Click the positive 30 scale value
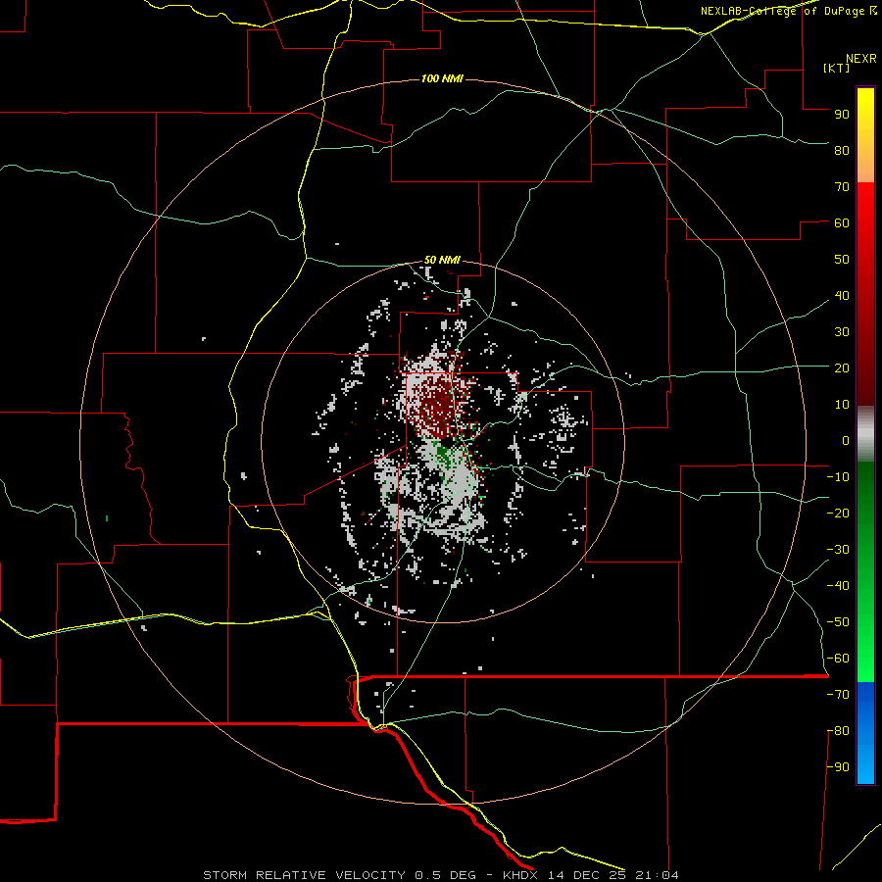 [842, 332]
